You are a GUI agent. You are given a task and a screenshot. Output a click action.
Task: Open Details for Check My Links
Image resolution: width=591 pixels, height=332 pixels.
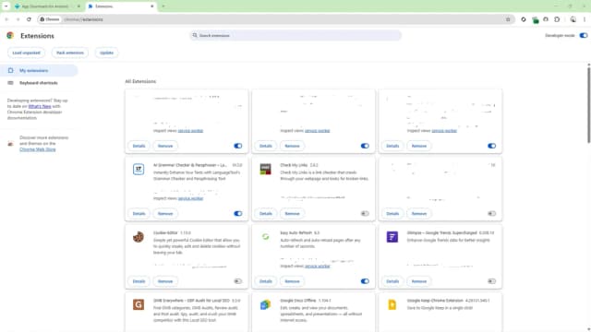[266, 213]
